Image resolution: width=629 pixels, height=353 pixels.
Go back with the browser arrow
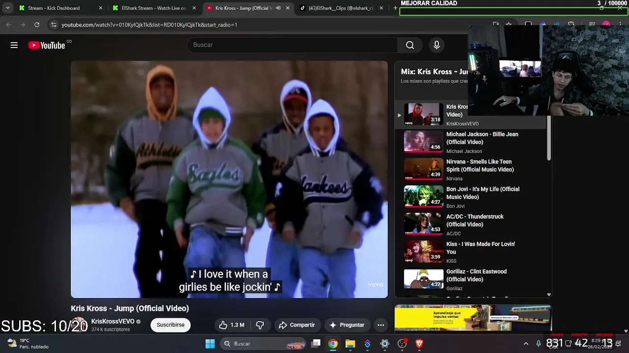tap(9, 25)
